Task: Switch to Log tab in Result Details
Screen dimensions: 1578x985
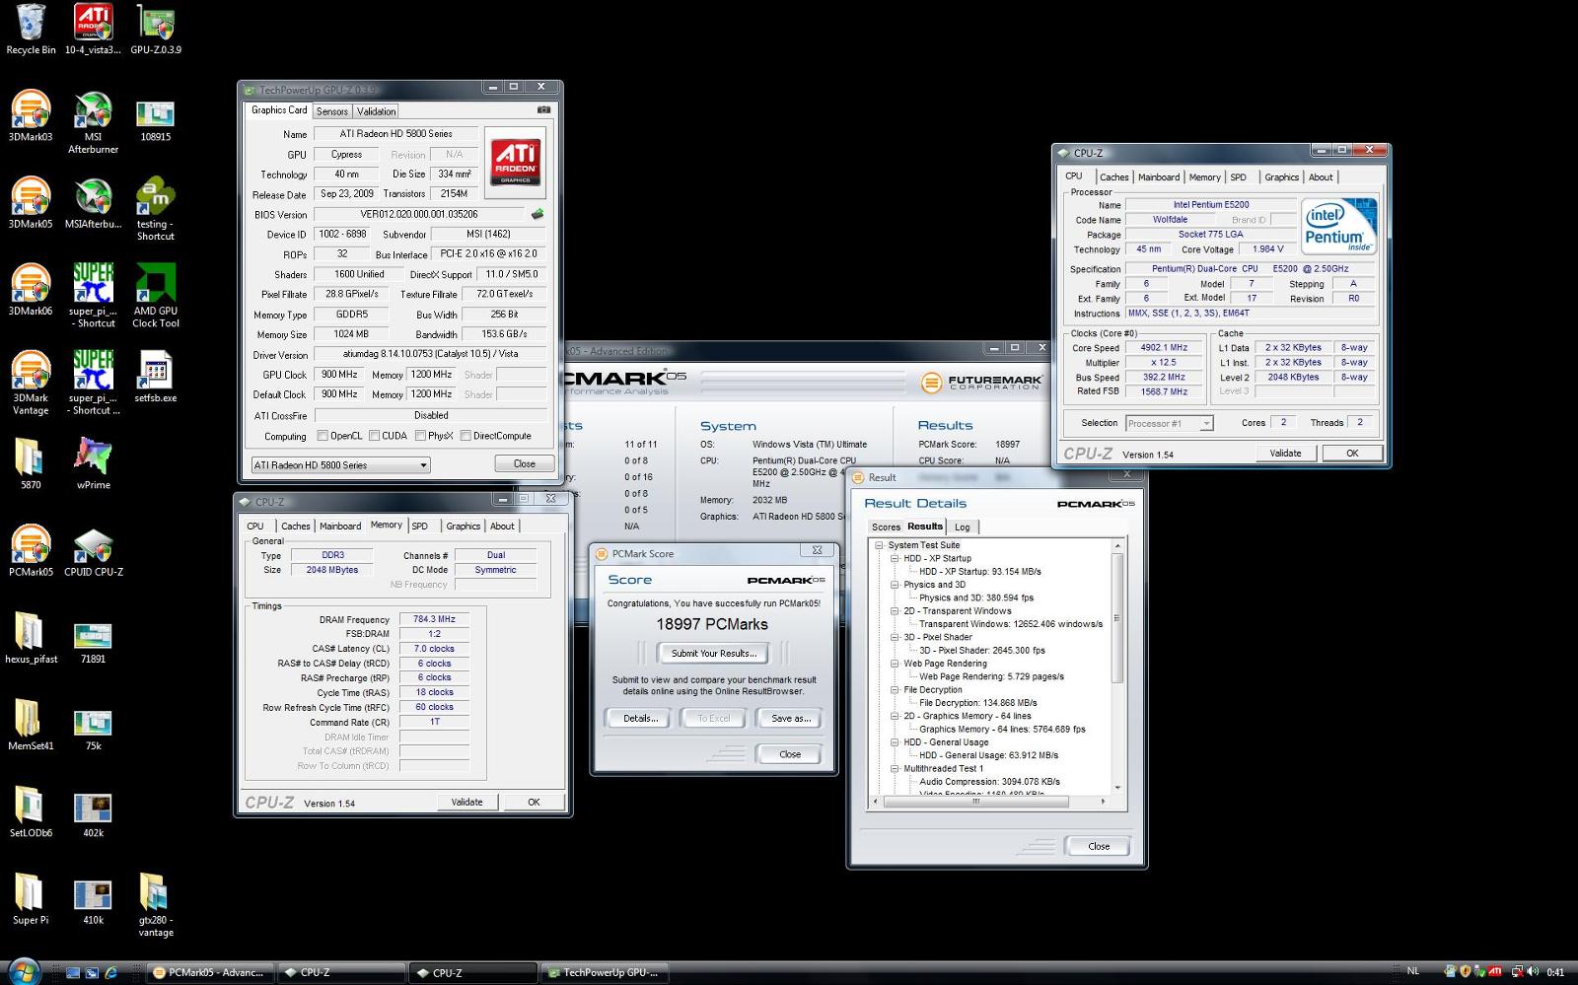Action: coord(962,528)
